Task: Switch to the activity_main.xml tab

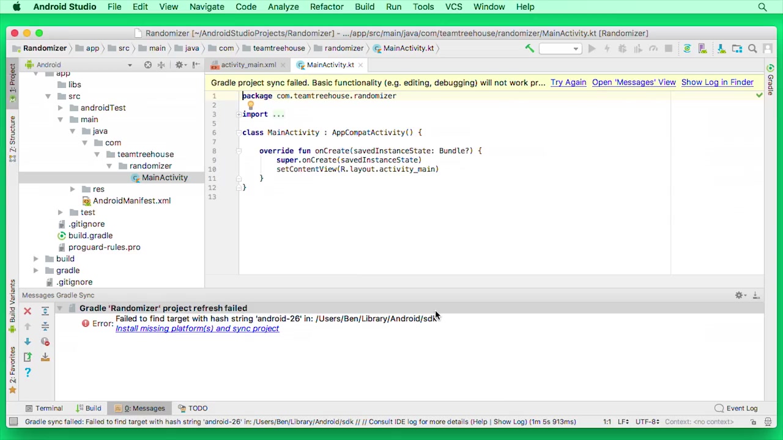Action: point(248,65)
